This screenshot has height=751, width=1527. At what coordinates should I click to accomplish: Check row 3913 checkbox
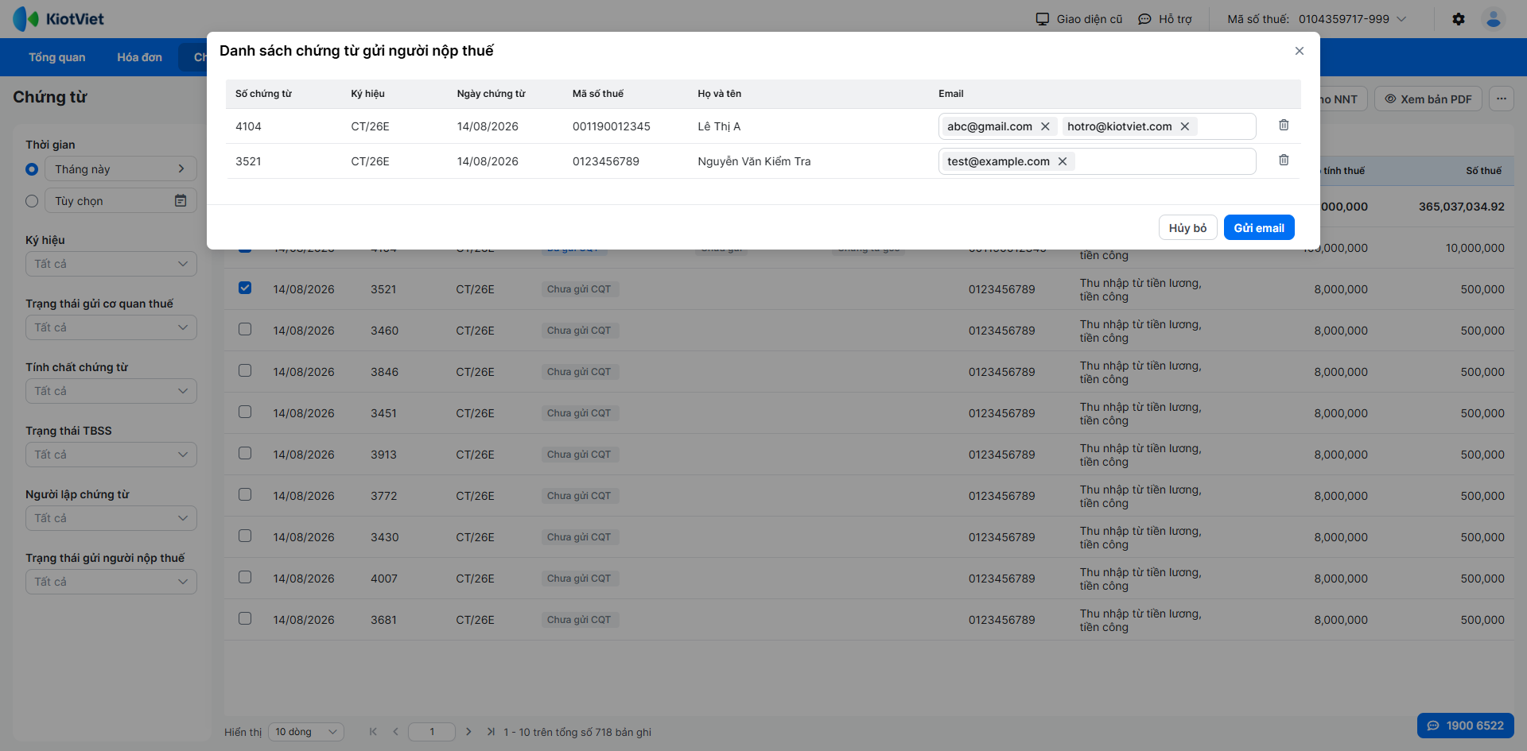pyautogui.click(x=245, y=453)
